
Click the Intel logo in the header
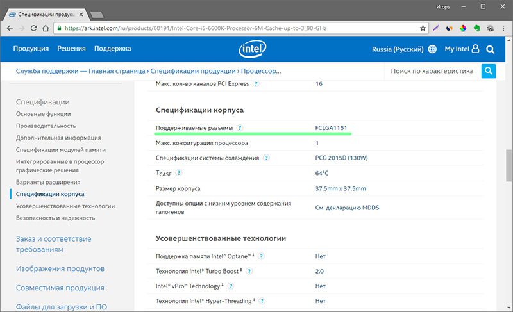click(x=252, y=49)
